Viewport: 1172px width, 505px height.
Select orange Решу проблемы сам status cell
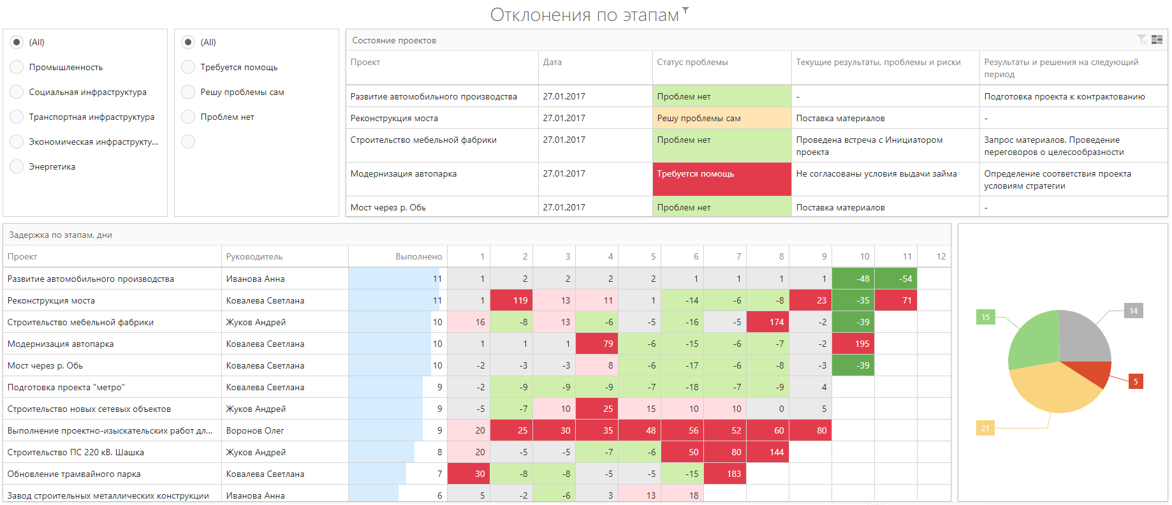pos(722,118)
